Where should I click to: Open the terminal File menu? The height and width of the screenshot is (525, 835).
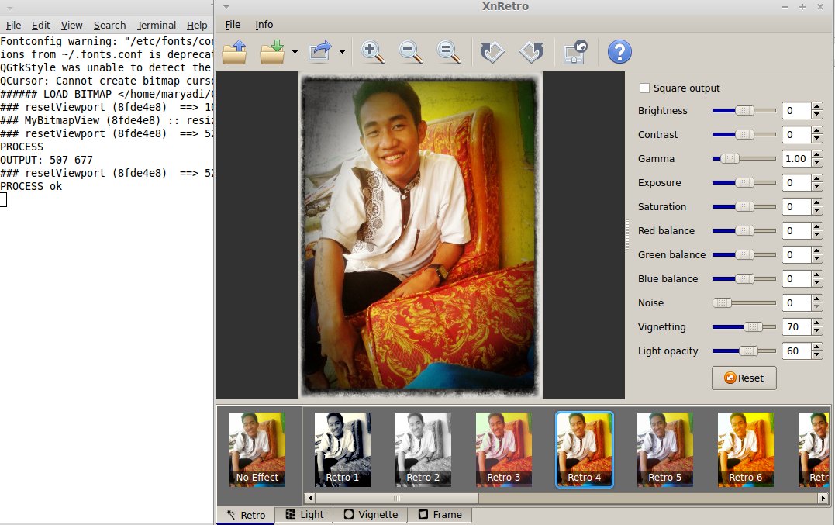(13, 25)
